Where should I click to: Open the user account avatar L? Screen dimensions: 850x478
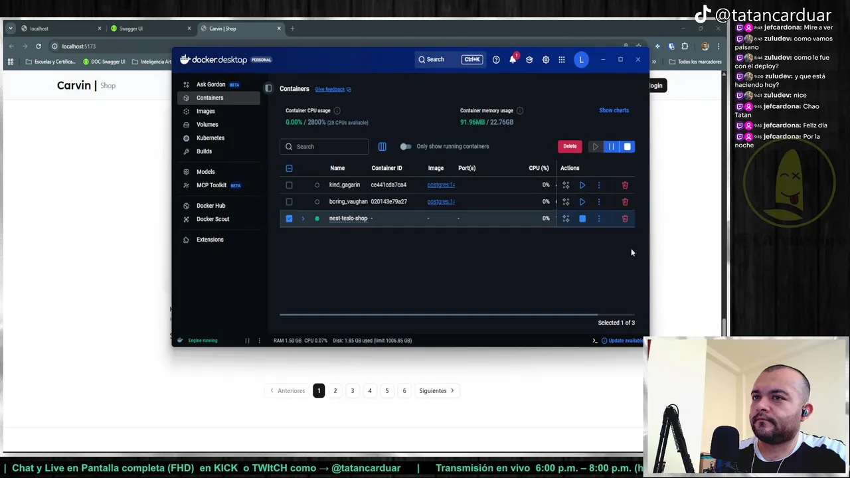click(581, 60)
